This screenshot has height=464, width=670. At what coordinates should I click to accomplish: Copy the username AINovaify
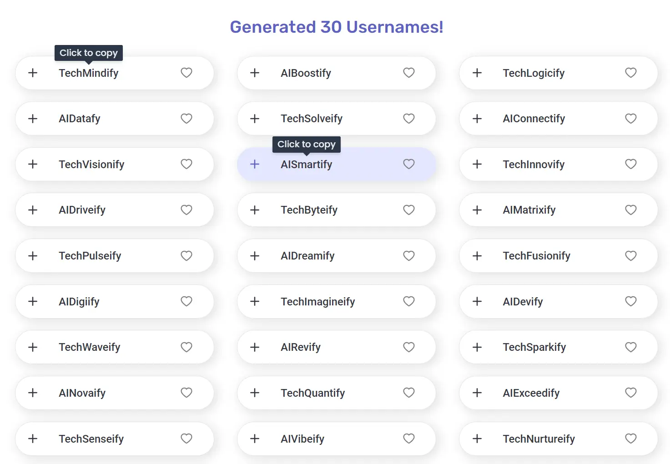pyautogui.click(x=82, y=393)
